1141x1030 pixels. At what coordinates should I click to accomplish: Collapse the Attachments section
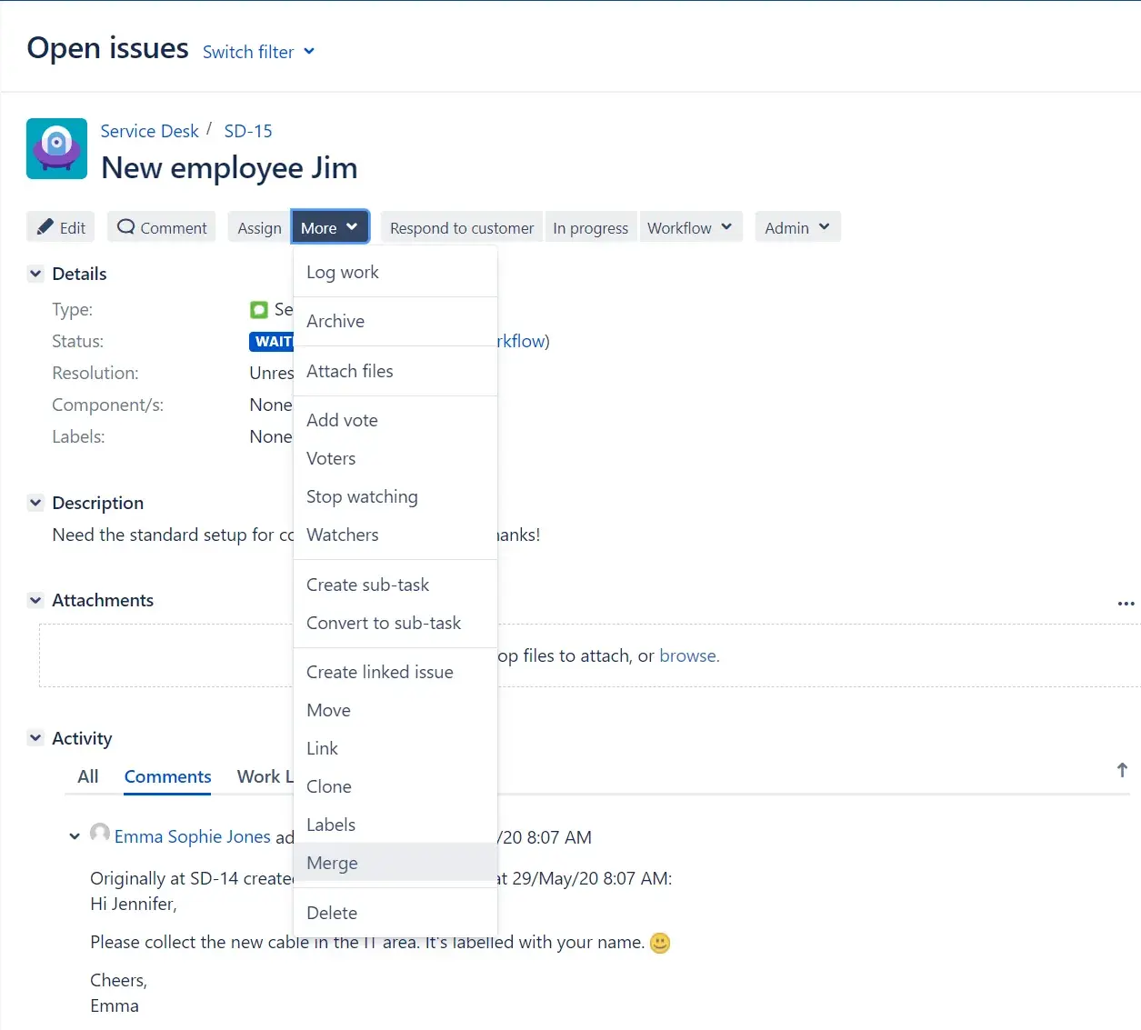(35, 600)
